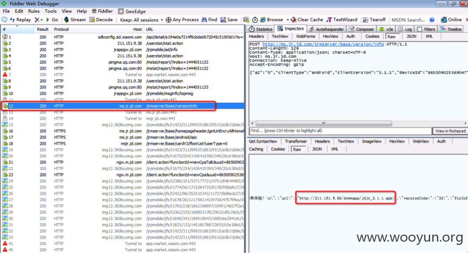Sort sessions by Result column header
Viewport: 468px width, 253px height.
pos(42,29)
